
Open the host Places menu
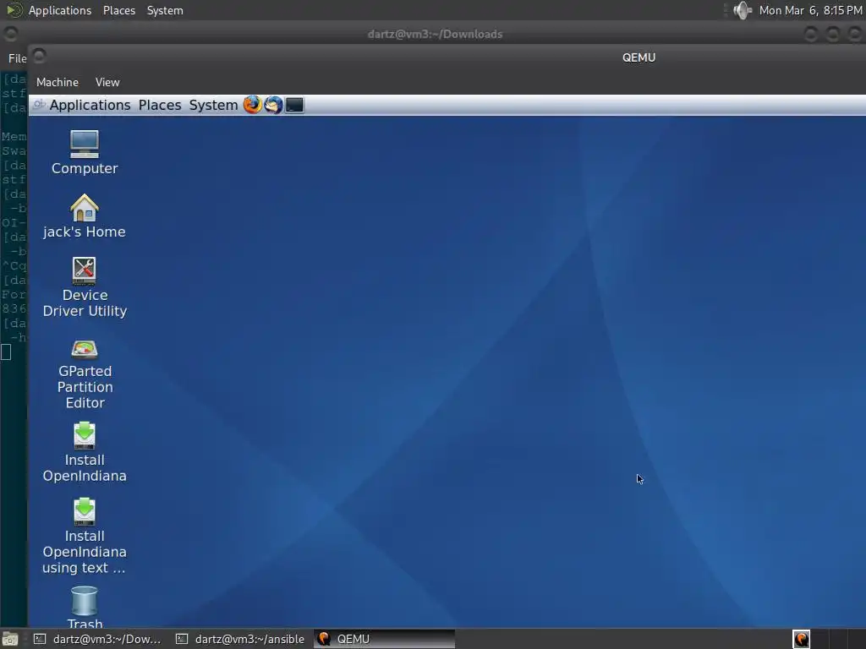coord(118,10)
